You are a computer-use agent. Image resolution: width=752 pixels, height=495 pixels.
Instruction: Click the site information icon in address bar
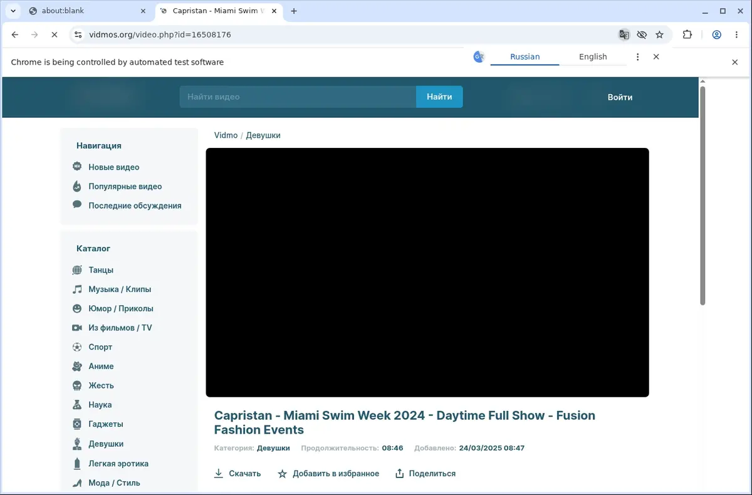(78, 34)
